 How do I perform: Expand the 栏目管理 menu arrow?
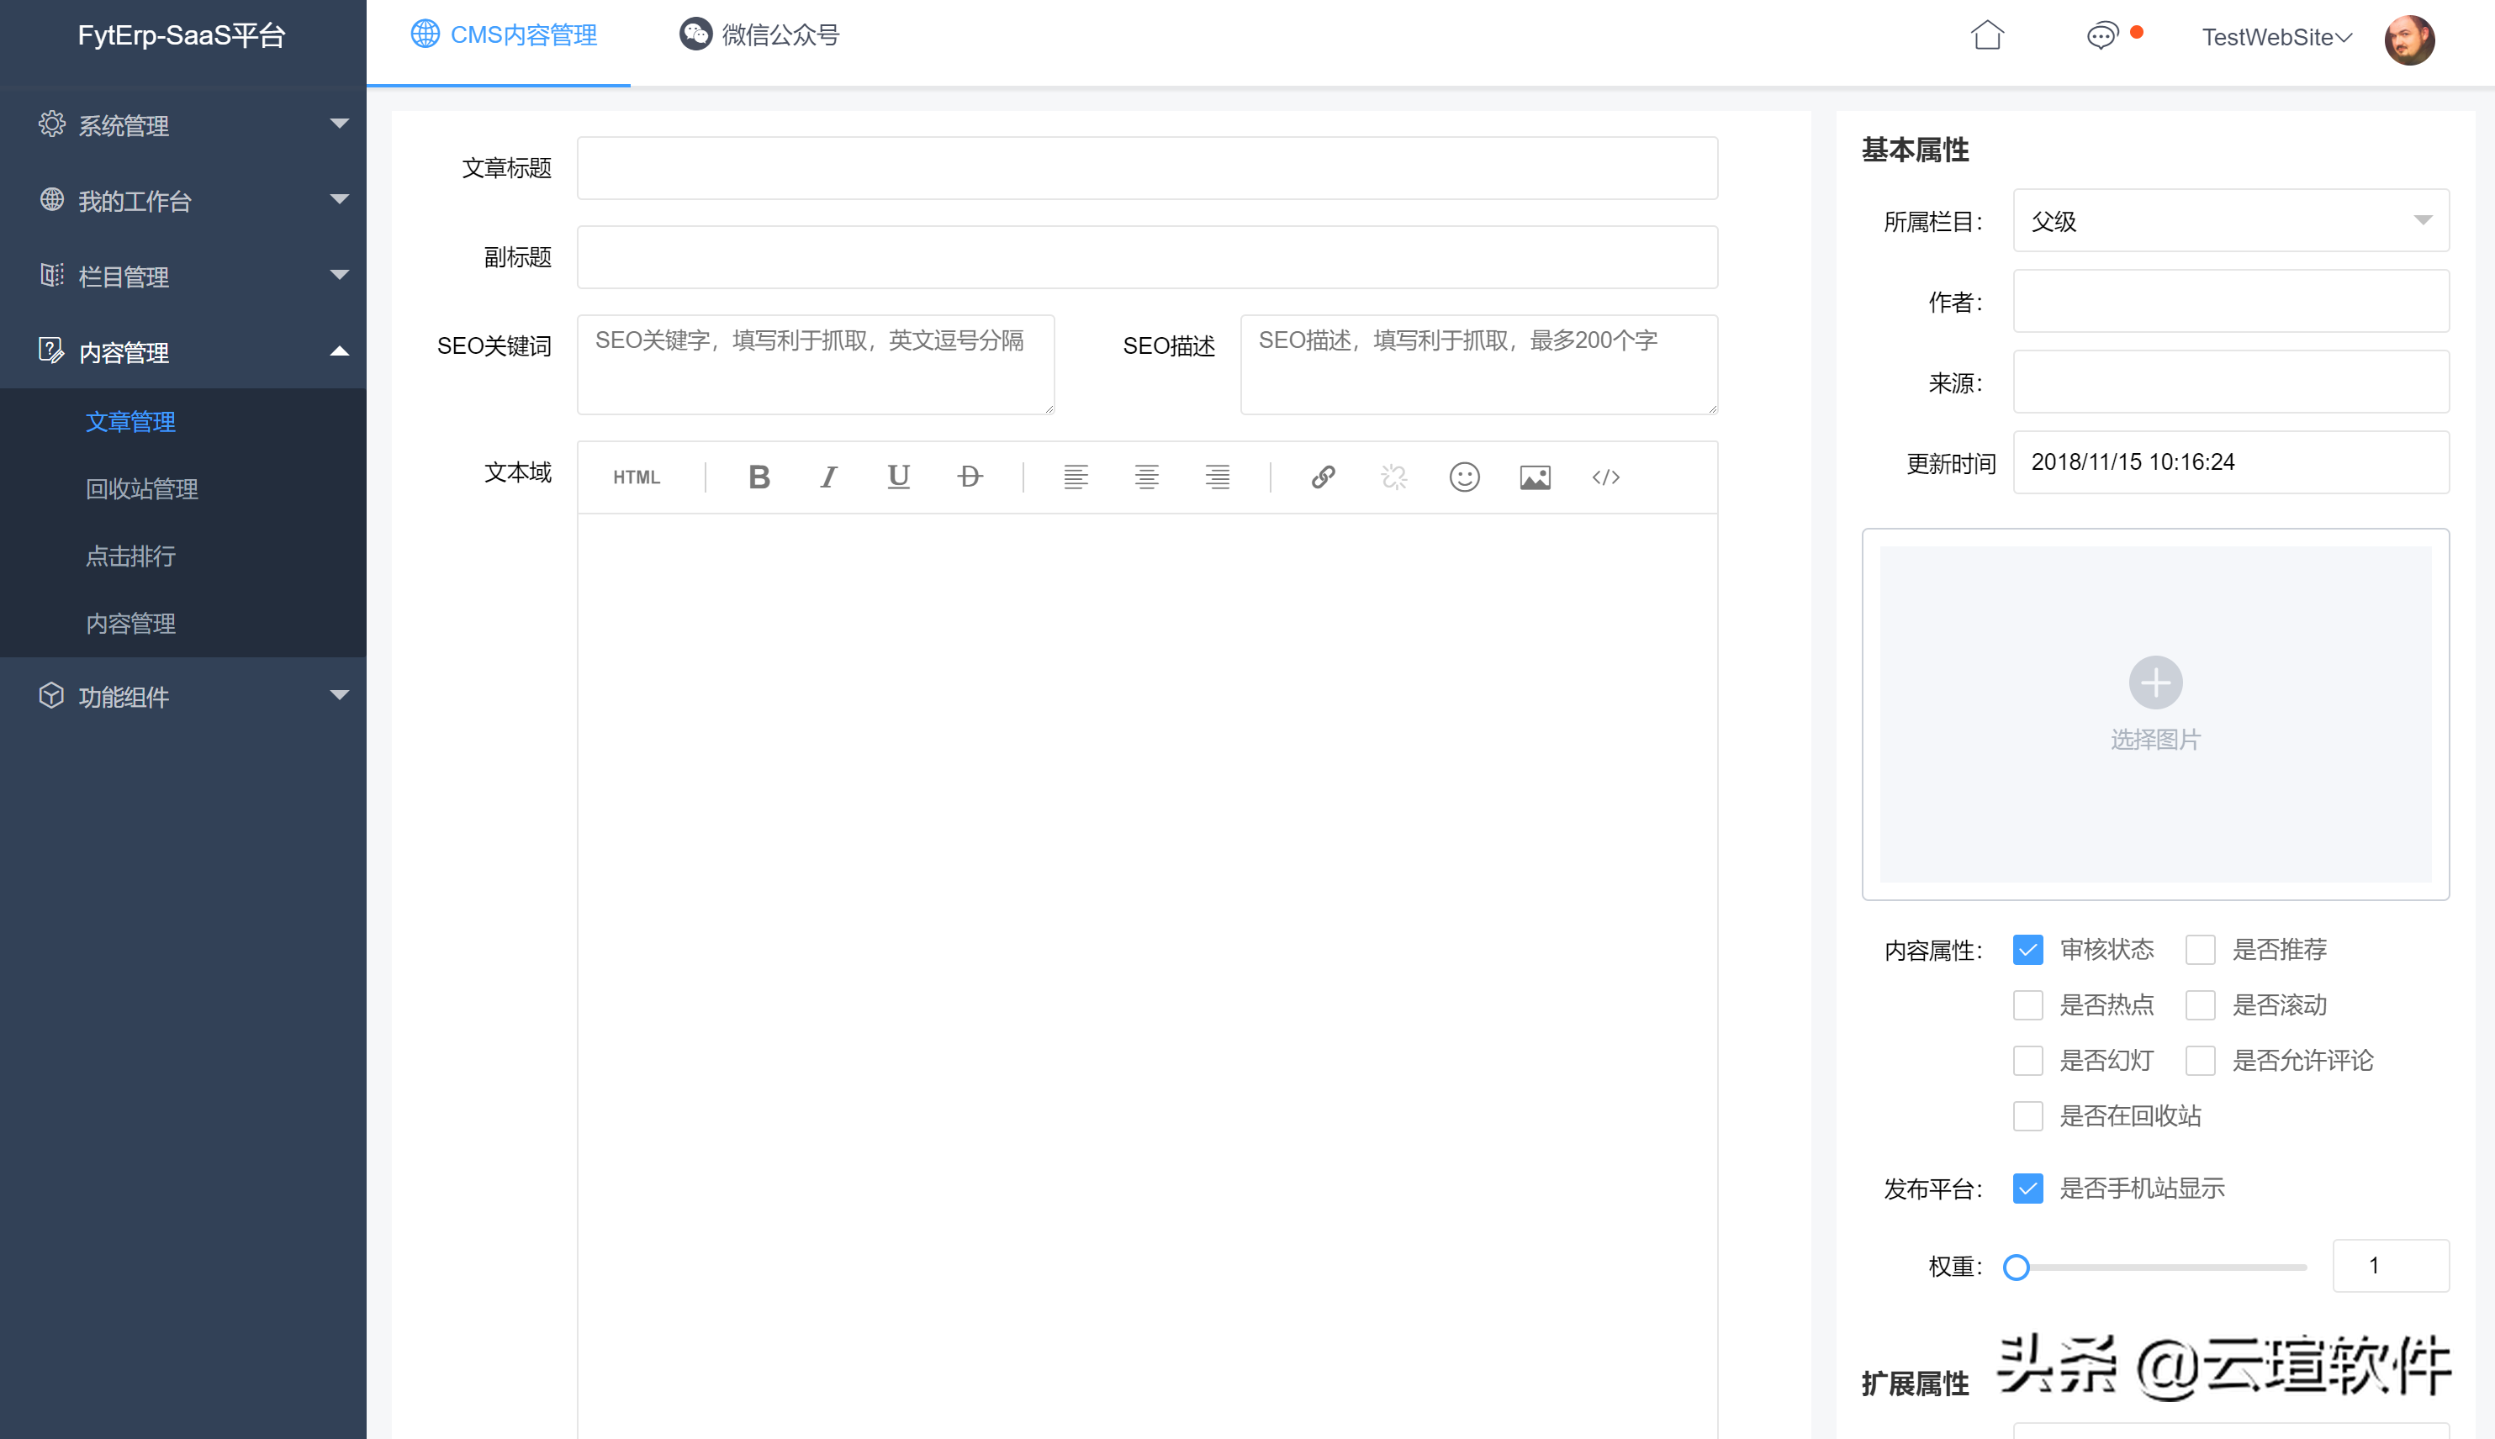[x=339, y=275]
